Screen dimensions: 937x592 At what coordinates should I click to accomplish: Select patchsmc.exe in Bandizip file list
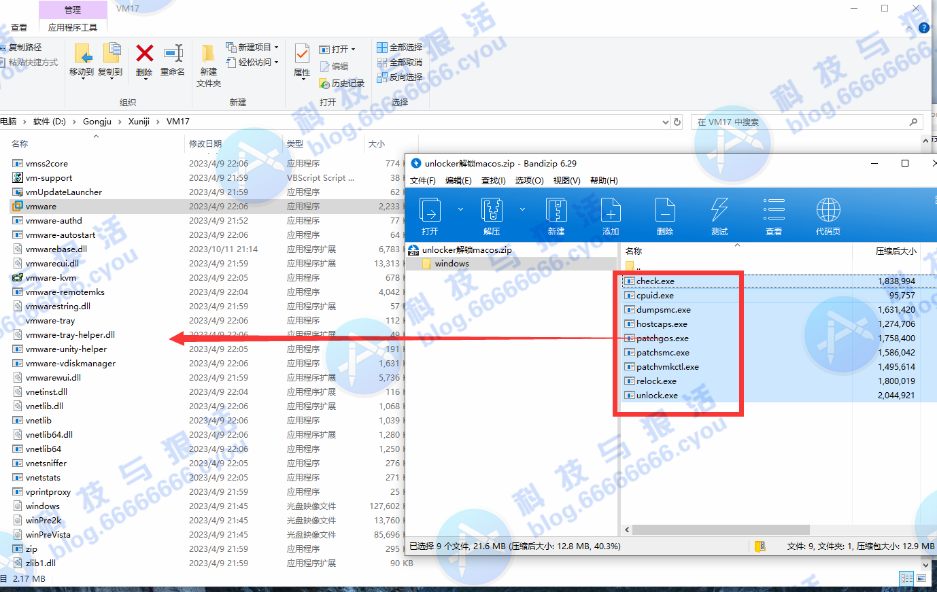663,353
